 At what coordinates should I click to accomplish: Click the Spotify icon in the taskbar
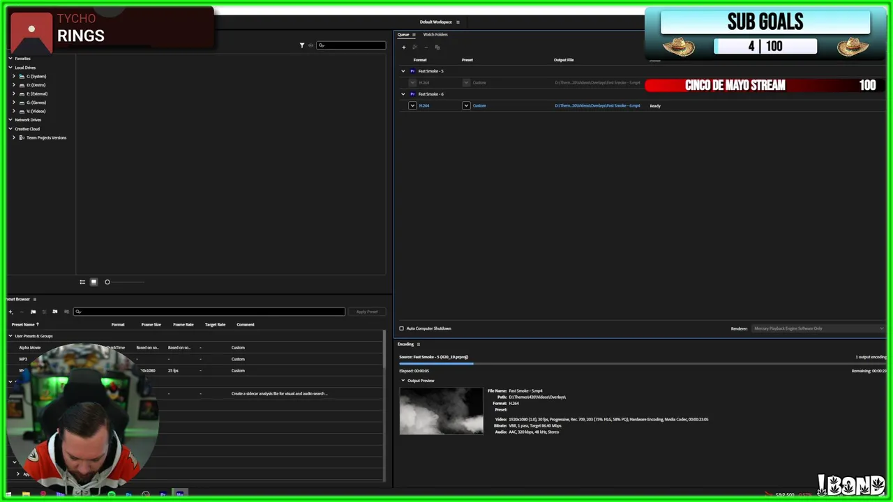point(112,494)
